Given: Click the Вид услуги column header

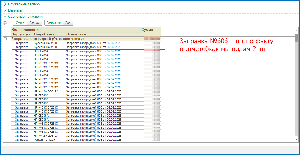Looking at the screenshot, I should [x=22, y=34].
